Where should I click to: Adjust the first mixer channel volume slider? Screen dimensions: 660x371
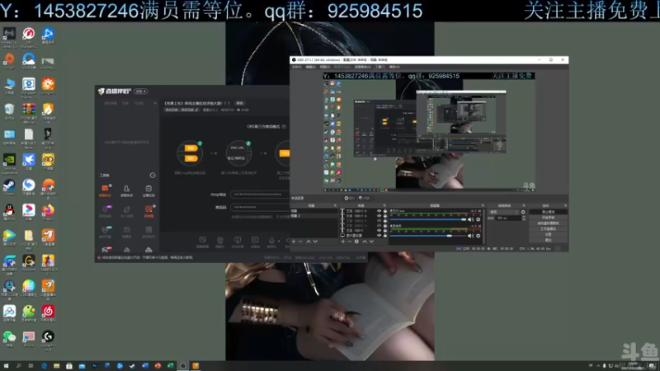pyautogui.click(x=428, y=219)
